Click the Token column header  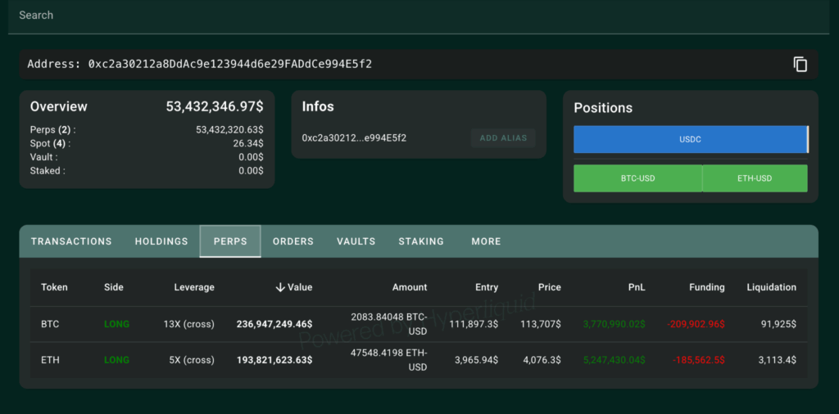tap(54, 287)
